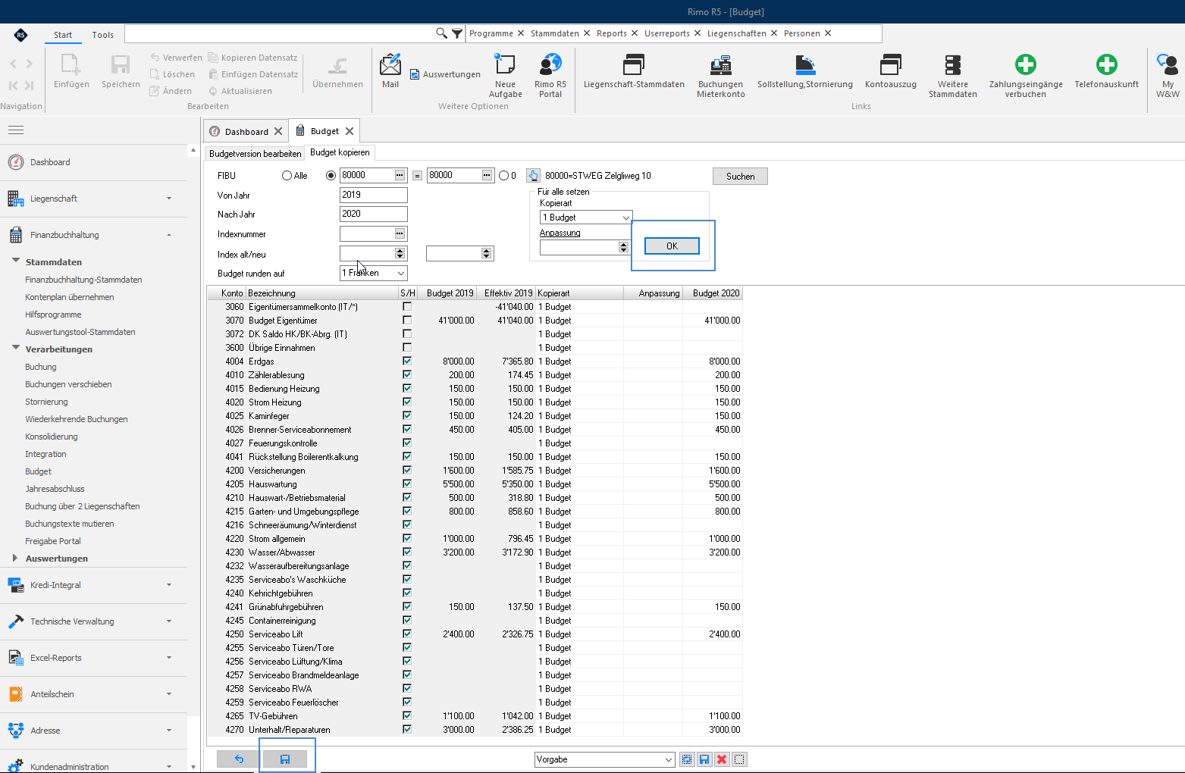Open the Tools ribbon tab

pyautogui.click(x=102, y=35)
